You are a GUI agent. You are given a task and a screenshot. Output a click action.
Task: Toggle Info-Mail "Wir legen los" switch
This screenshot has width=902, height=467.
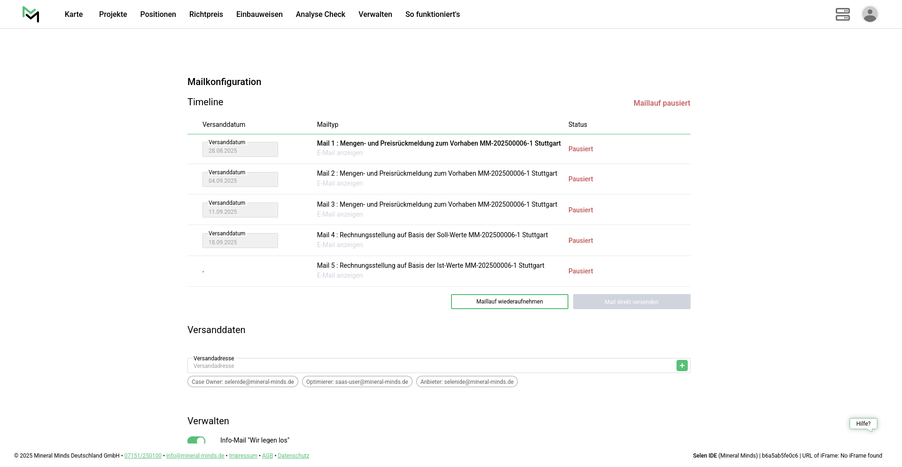click(196, 440)
